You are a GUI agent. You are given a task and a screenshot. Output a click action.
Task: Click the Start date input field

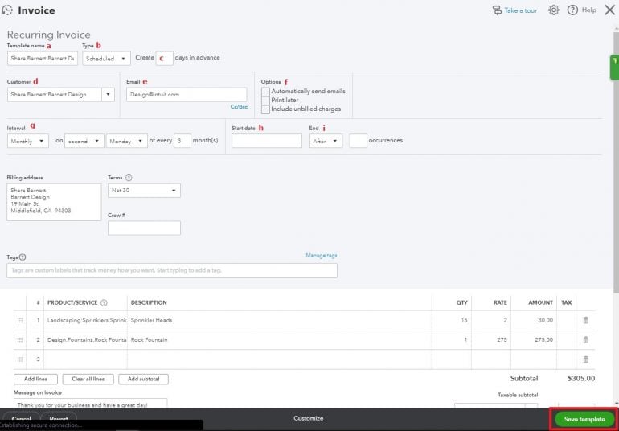(x=266, y=141)
